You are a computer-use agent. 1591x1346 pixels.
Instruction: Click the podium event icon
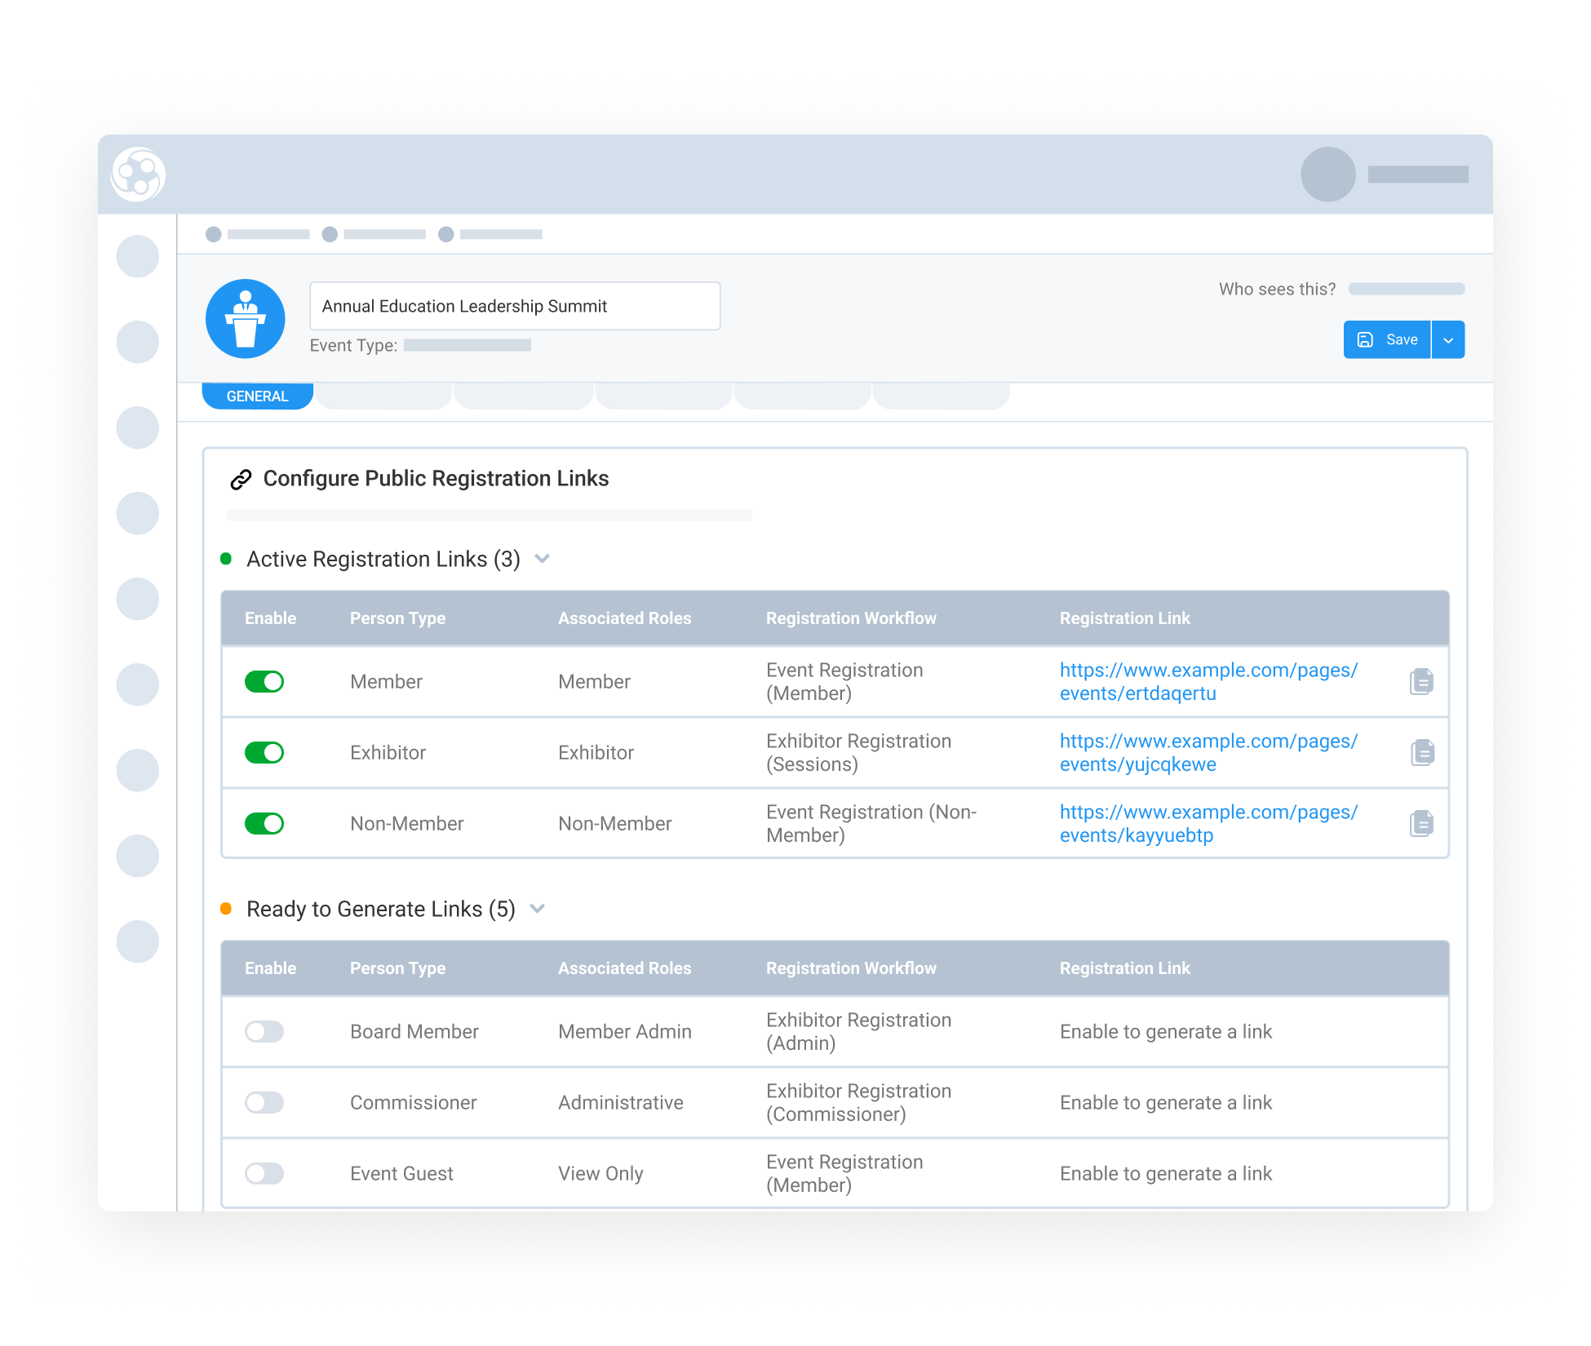[x=245, y=319]
